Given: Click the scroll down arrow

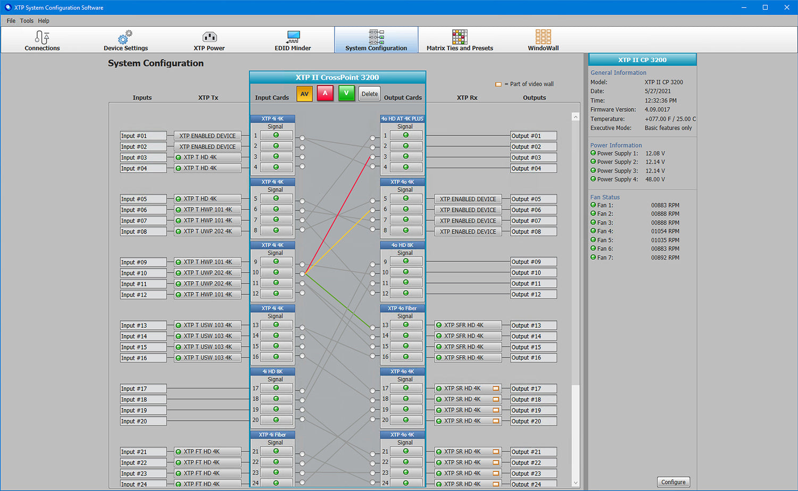Looking at the screenshot, I should click(576, 483).
